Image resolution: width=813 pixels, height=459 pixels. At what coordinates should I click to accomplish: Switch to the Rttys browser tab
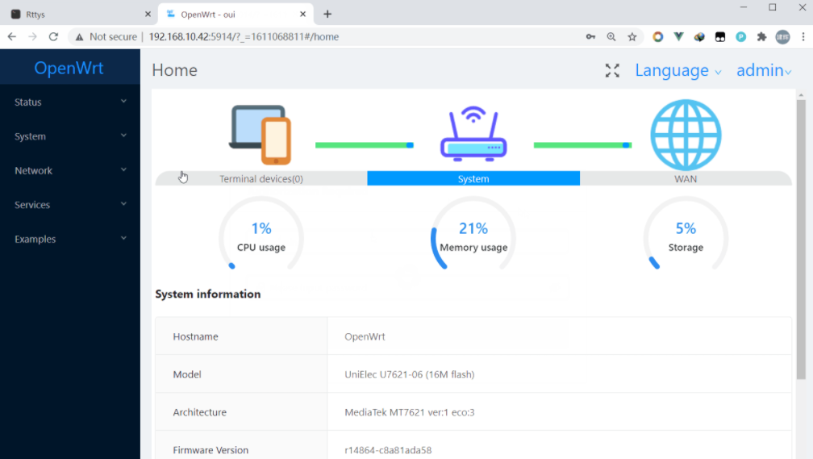coord(77,14)
